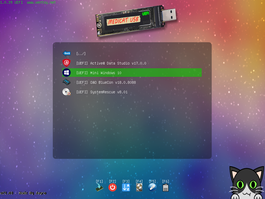
Task: Click the www.ventoy.net text at top
Action: pyautogui.click(x=41, y=2)
